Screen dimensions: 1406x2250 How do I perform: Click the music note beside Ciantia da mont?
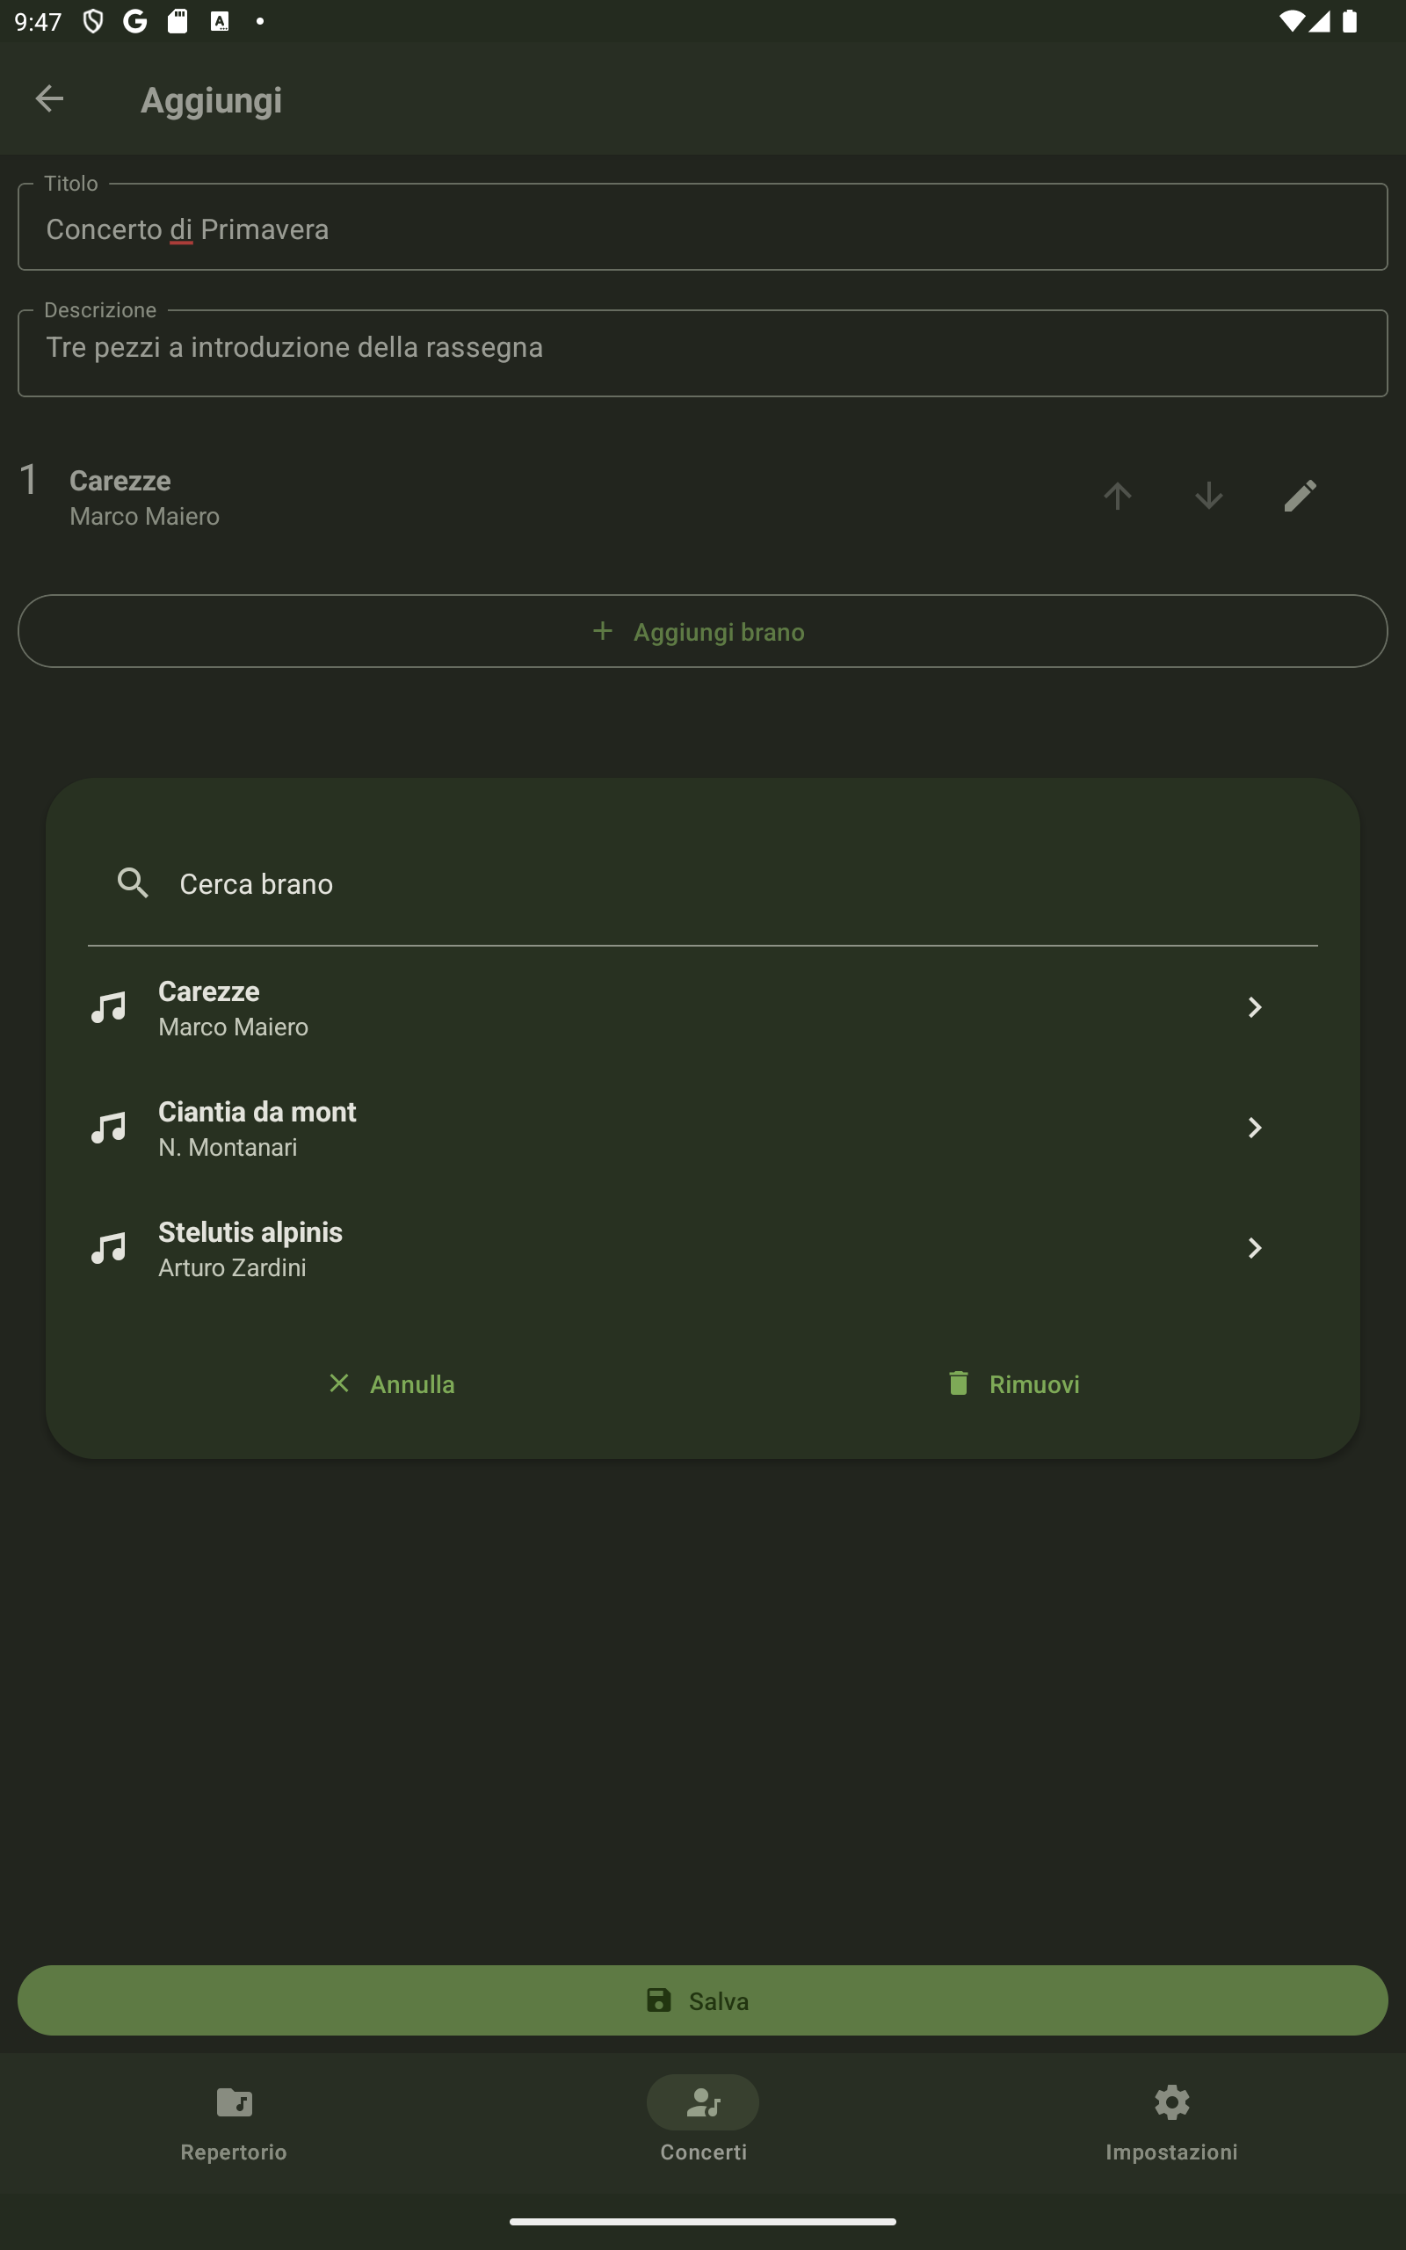point(109,1128)
